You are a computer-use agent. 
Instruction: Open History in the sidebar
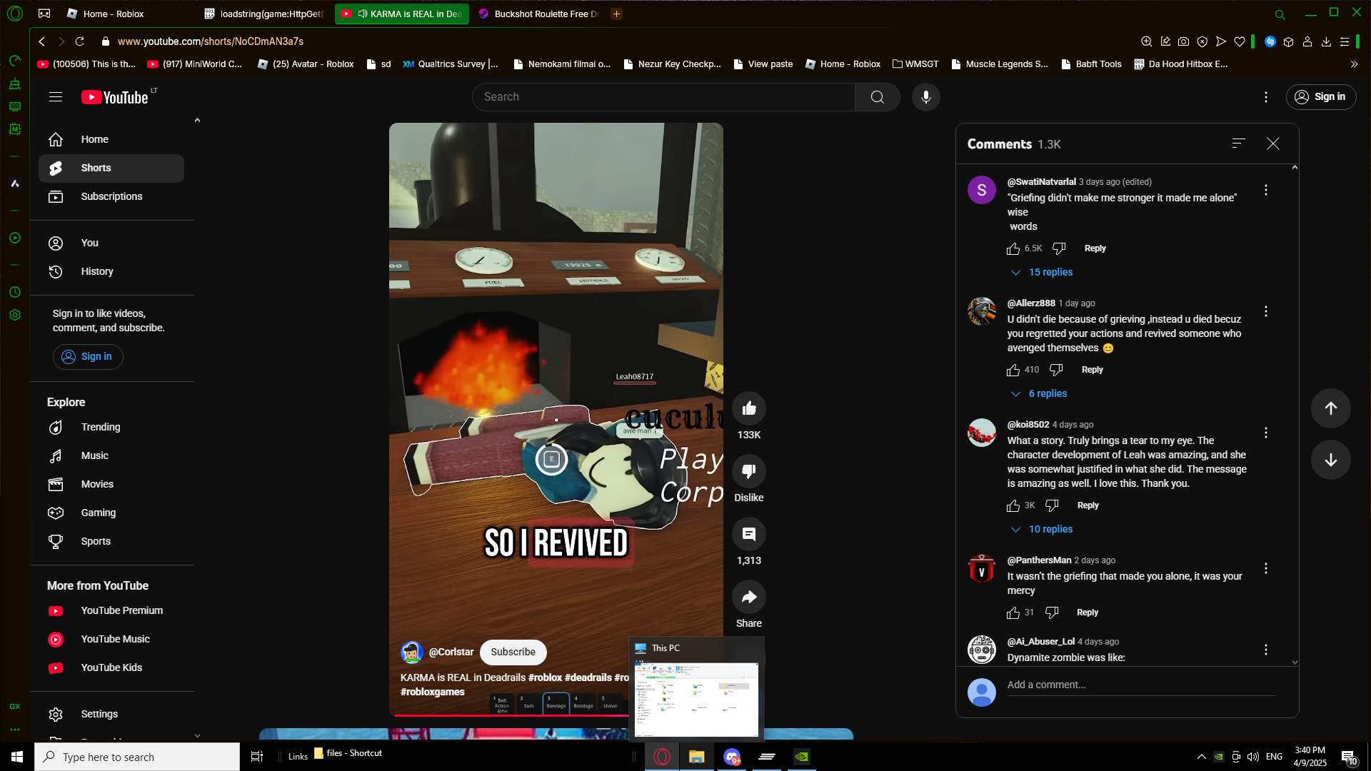coord(111,271)
